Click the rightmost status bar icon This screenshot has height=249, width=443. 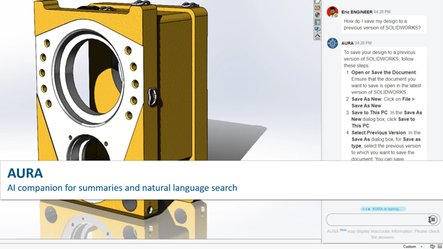(440, 247)
